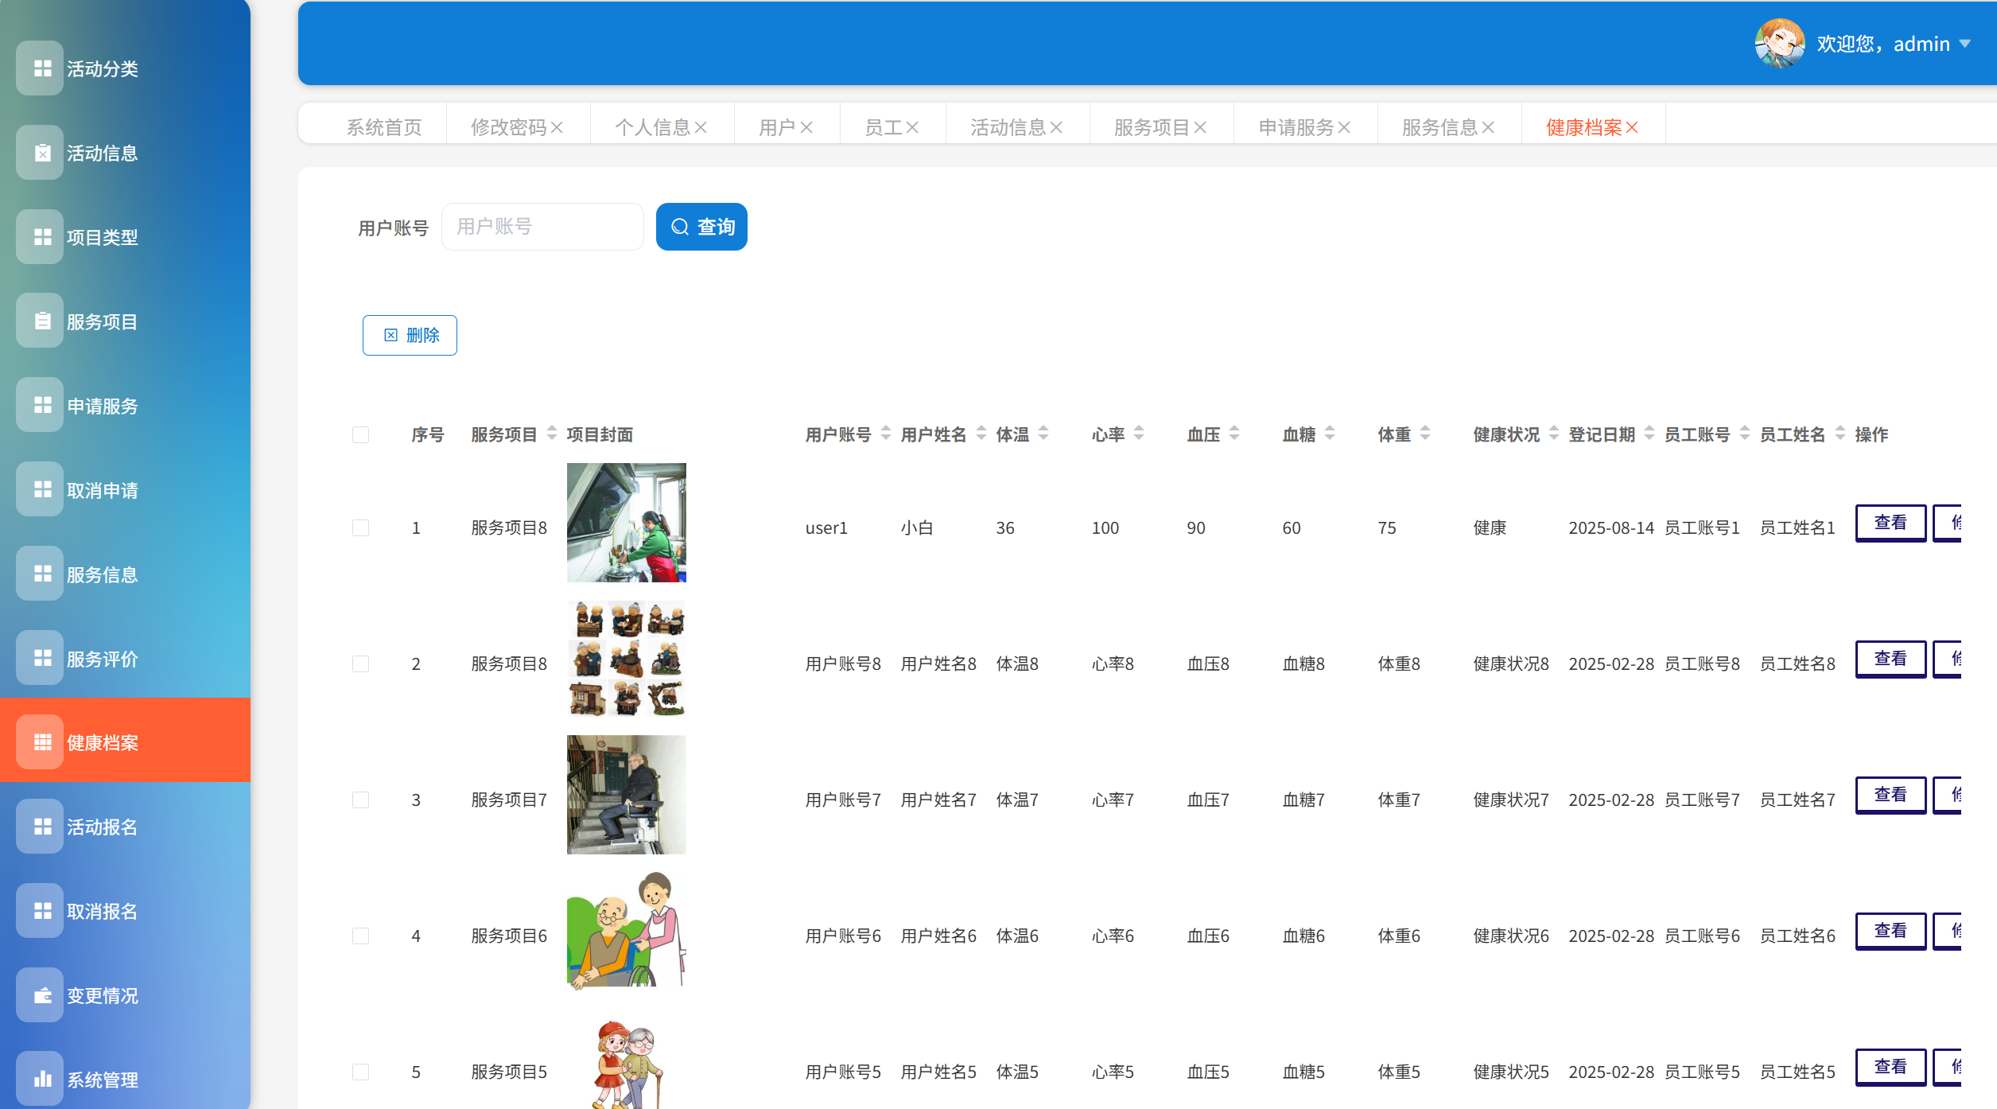Switch to the 系统首页 tab
This screenshot has height=1109, width=1997.
point(384,127)
